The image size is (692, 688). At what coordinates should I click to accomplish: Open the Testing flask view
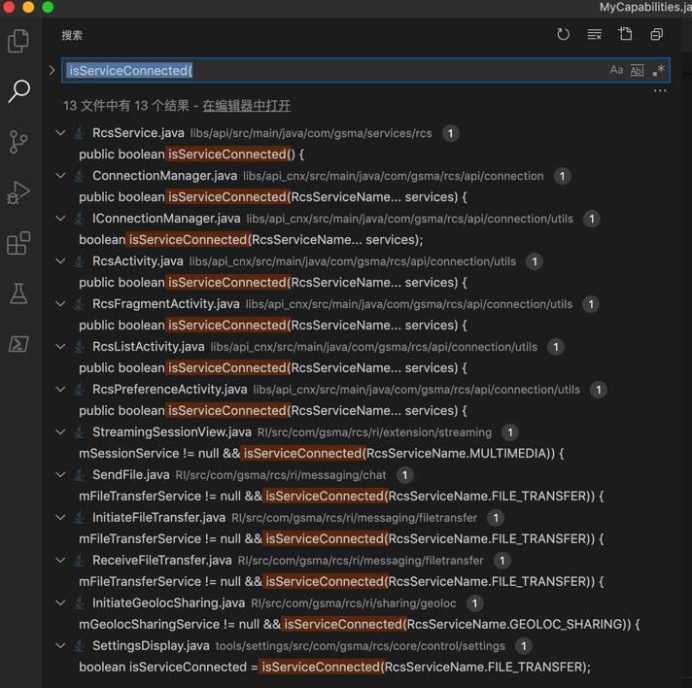point(18,293)
